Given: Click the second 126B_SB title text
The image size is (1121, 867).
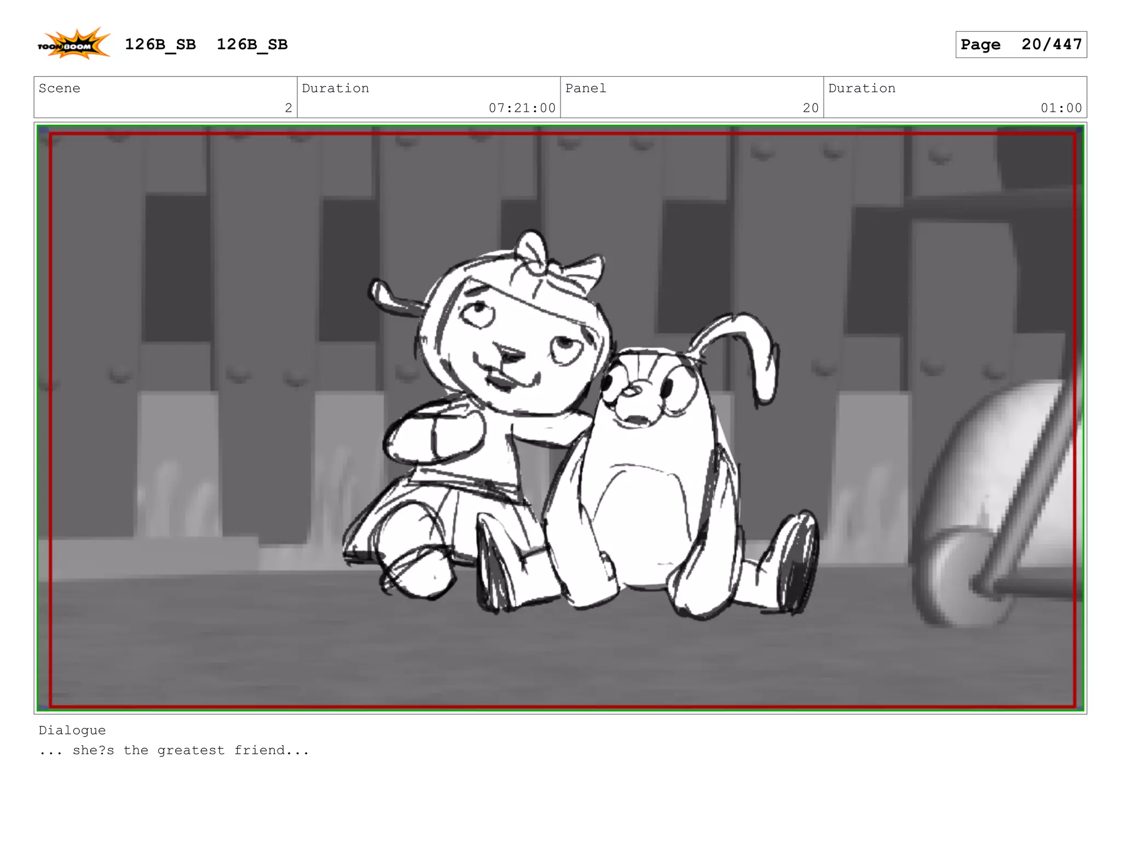Looking at the screenshot, I should [x=252, y=44].
